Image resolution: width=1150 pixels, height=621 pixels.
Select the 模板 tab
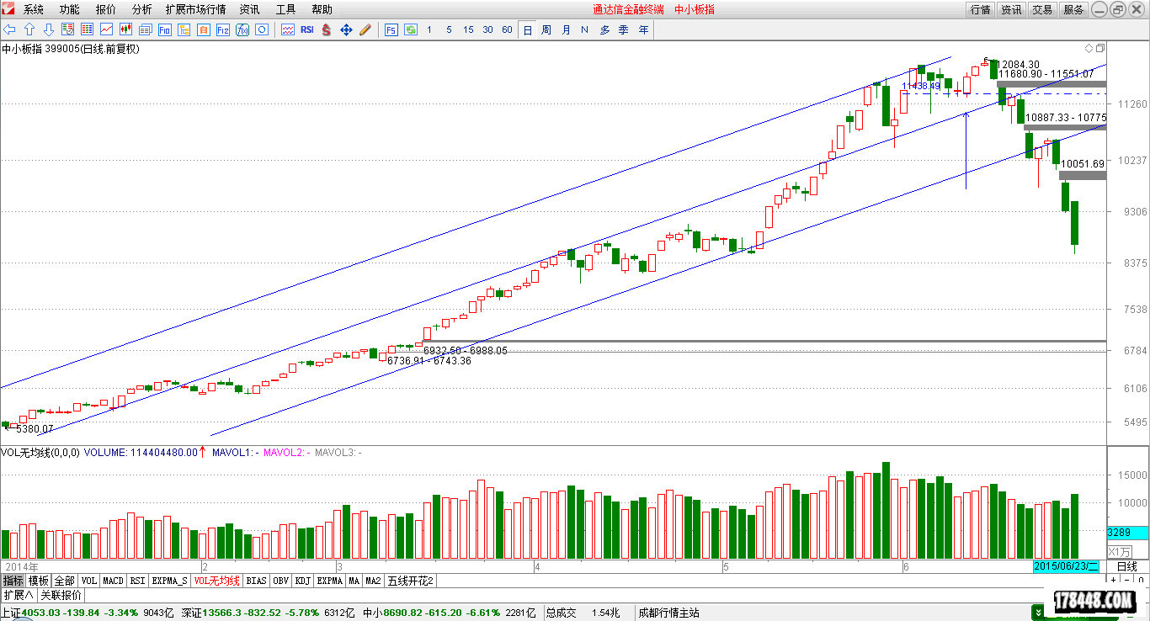coord(39,581)
